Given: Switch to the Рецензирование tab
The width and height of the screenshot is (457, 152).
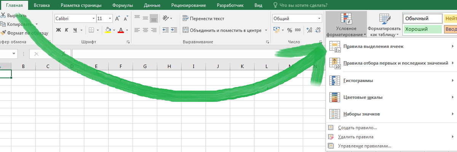Looking at the screenshot, I should click(189, 5).
